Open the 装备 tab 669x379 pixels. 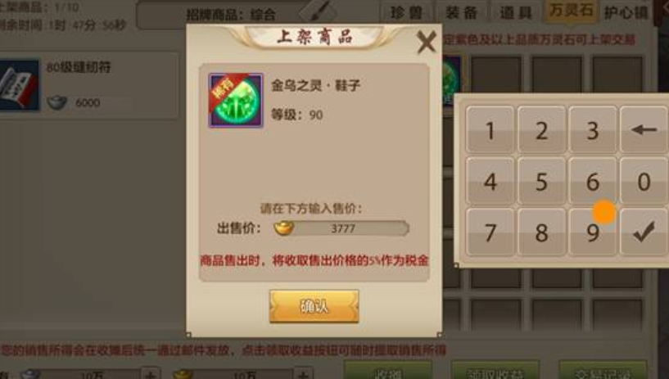coord(461,13)
